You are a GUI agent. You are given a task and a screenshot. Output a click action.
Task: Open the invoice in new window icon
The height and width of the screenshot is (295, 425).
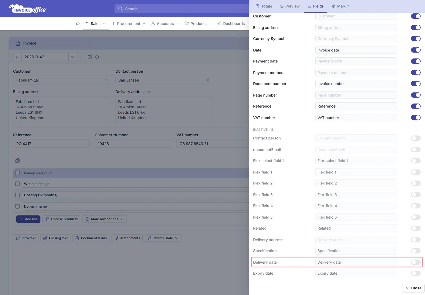click(90, 57)
